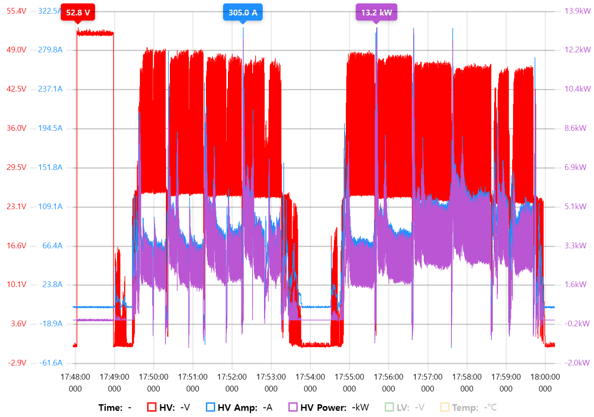Click the 17:52:00 time axis label
Viewport: 594px width, 417px height.
click(232, 377)
